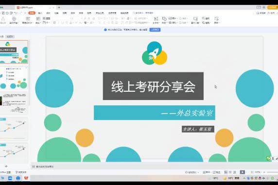The width and height of the screenshot is (278, 185).
Task: Open the Insert ribbon tab
Action: pyautogui.click(x=40, y=13)
